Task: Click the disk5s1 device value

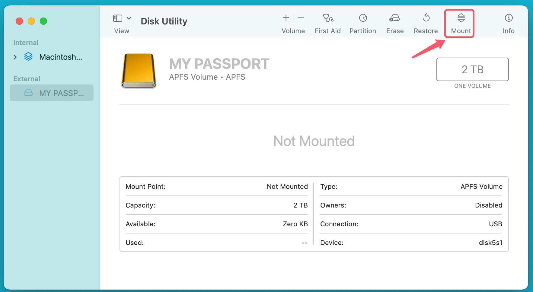Action: tap(490, 243)
